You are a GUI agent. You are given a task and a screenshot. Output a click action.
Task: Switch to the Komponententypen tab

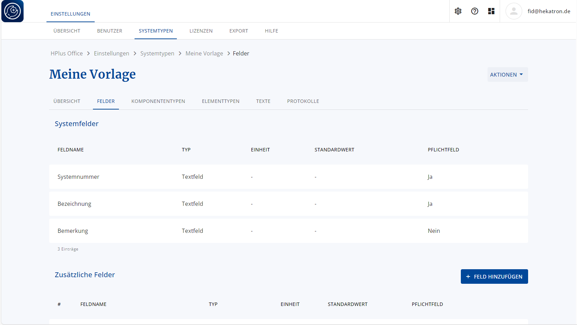coord(158,101)
